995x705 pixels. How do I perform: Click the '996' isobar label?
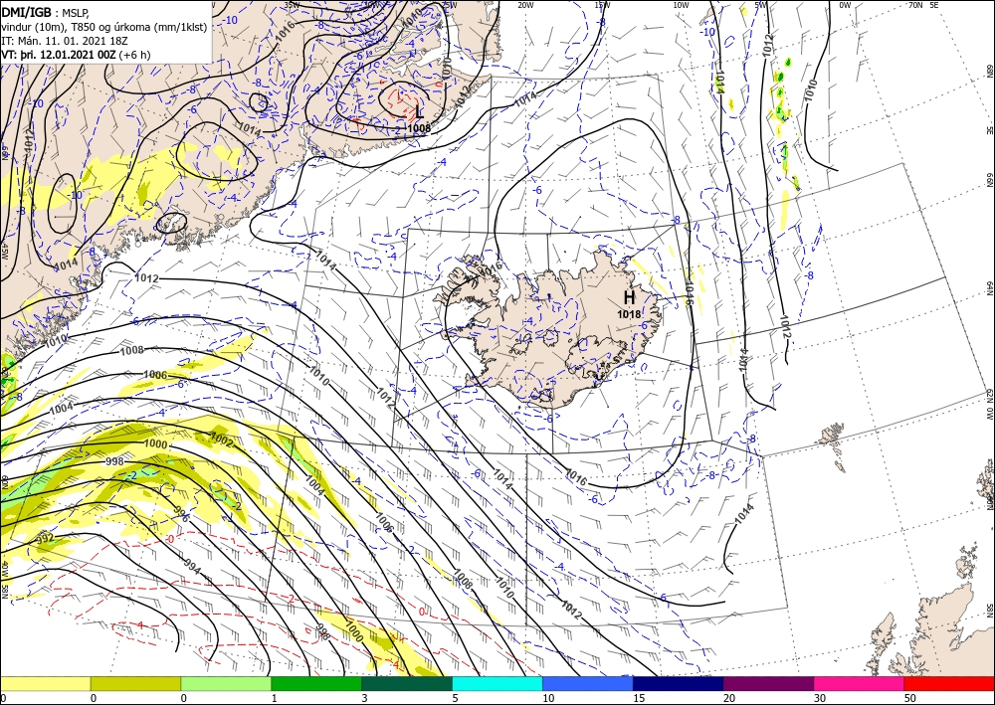pyautogui.click(x=181, y=513)
